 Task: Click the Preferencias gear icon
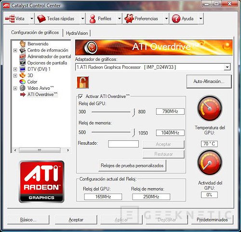point(129,19)
